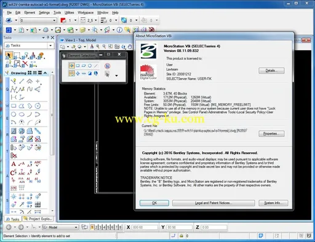315x242 pixels.
Task: Open the Settings menu
Action: [x=44, y=13]
